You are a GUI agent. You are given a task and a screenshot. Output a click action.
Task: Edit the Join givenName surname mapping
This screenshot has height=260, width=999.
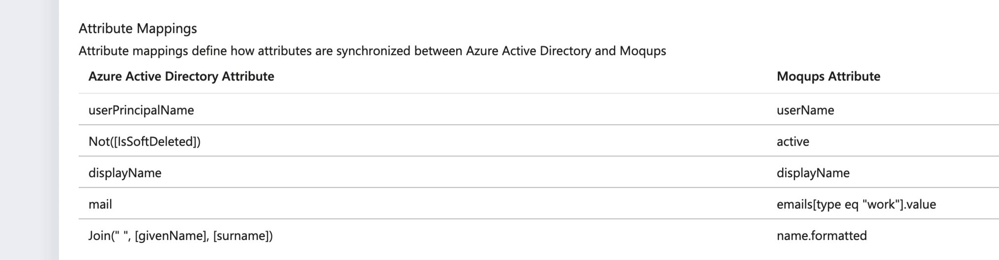pyautogui.click(x=180, y=236)
